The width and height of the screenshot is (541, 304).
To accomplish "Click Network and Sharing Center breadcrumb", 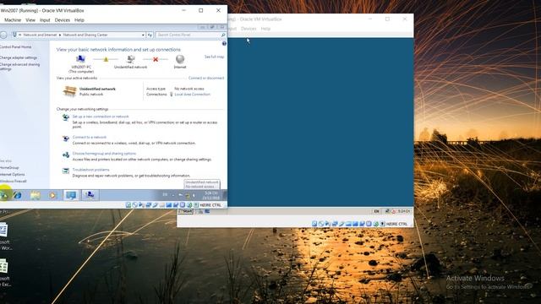I will tap(85, 35).
